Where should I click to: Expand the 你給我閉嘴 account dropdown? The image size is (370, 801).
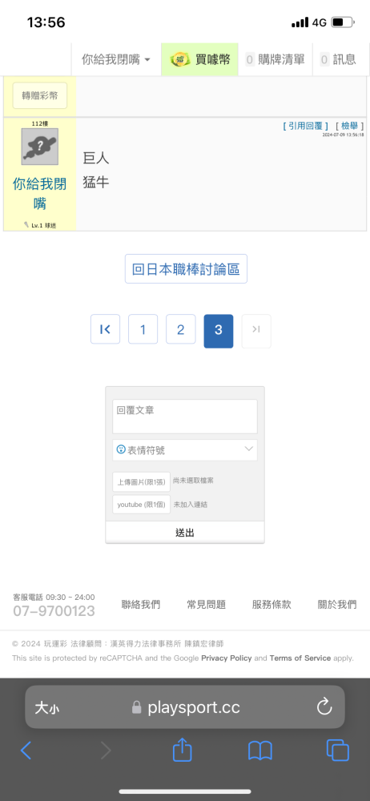(x=116, y=59)
